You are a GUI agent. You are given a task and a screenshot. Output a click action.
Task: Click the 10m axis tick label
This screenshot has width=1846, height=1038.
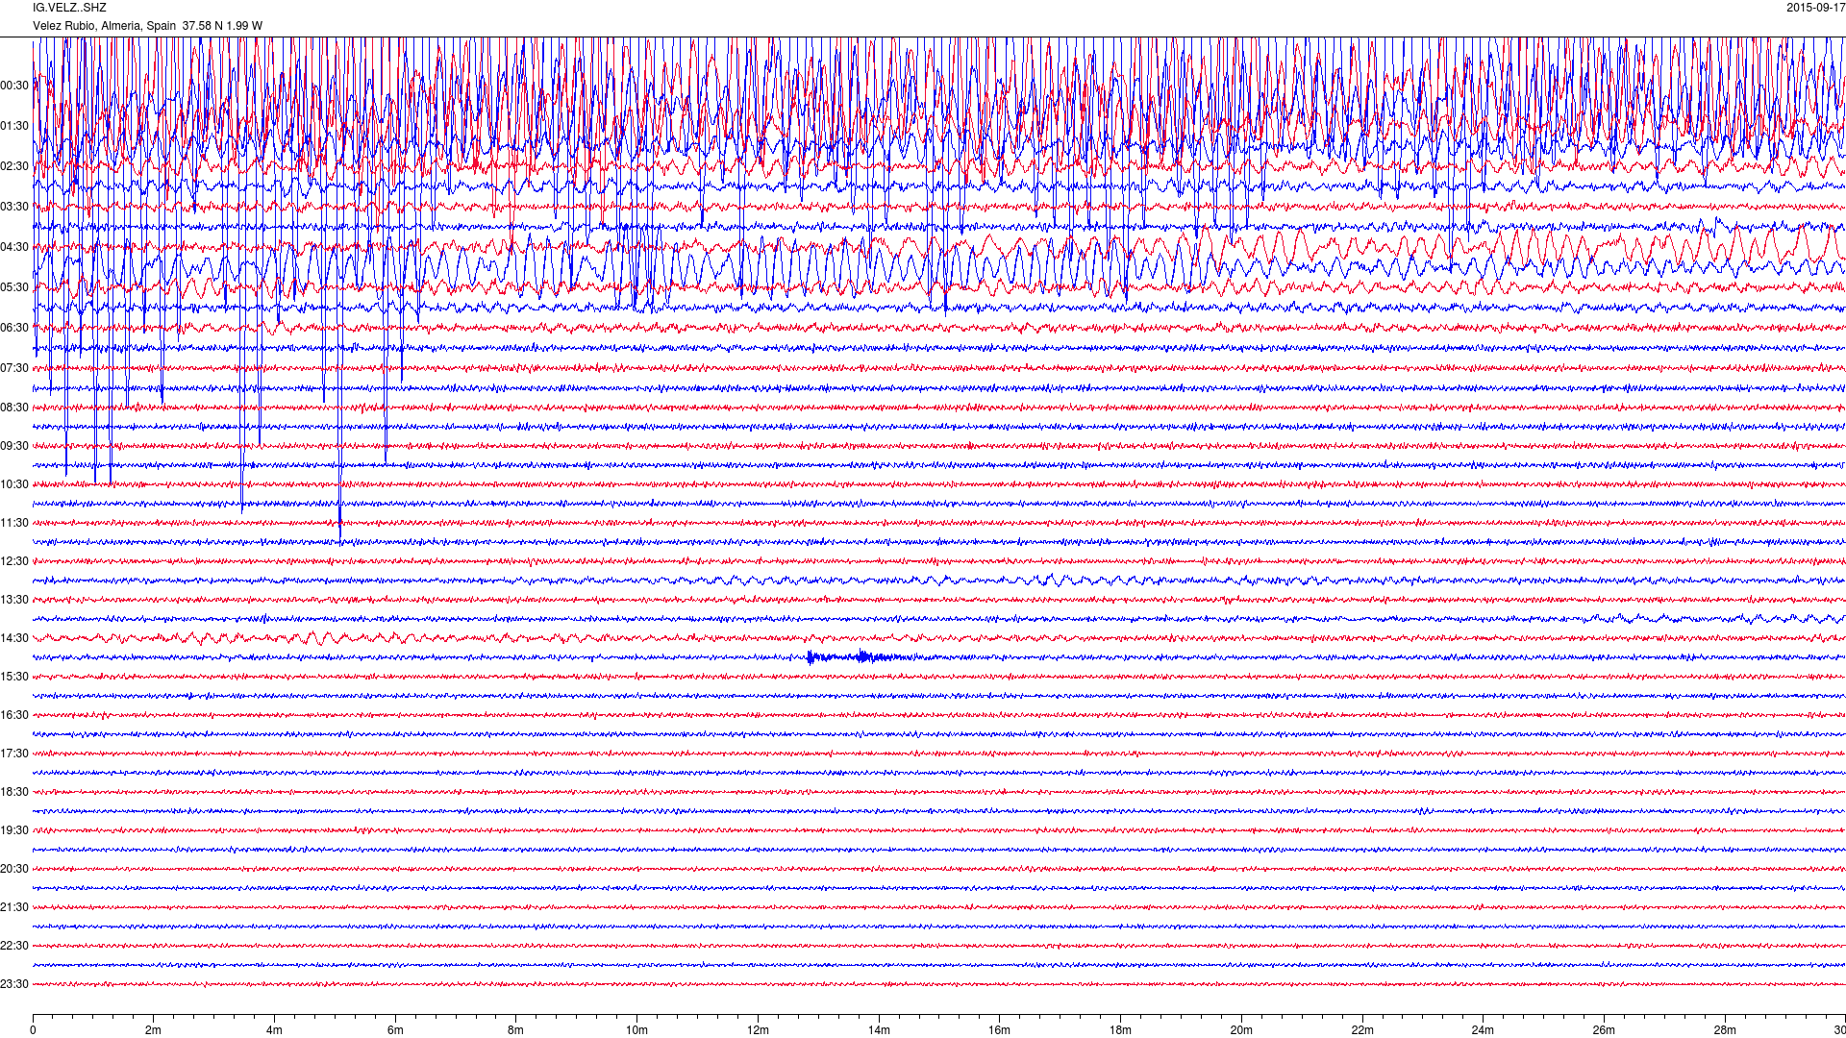[x=636, y=1030]
